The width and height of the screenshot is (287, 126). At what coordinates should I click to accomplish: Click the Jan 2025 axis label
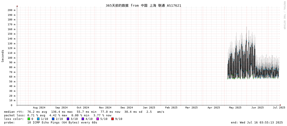pyautogui.click(x=149, y=108)
